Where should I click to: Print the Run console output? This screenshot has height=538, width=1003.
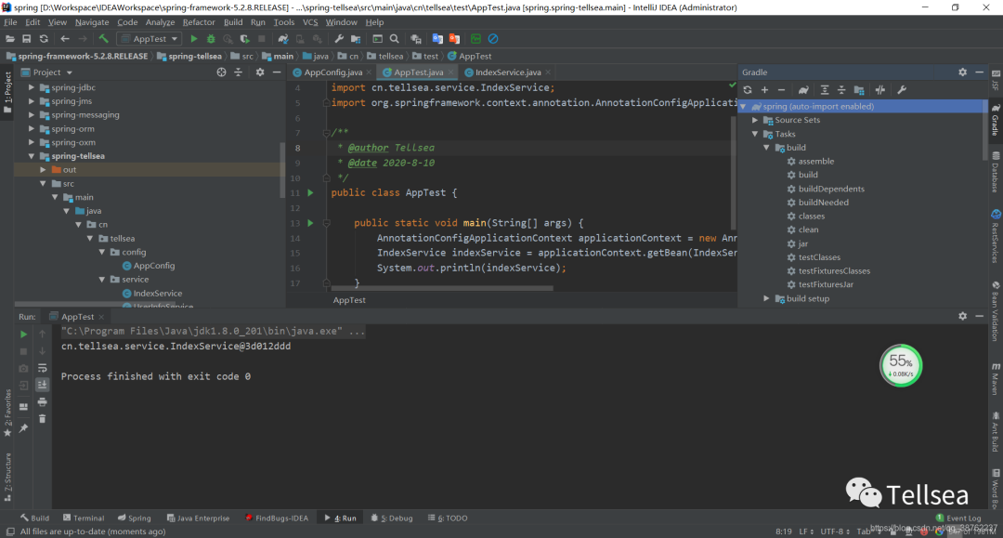pos(42,401)
